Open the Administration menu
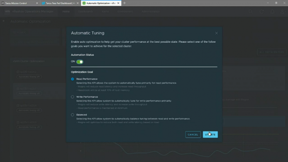 click(151, 11)
